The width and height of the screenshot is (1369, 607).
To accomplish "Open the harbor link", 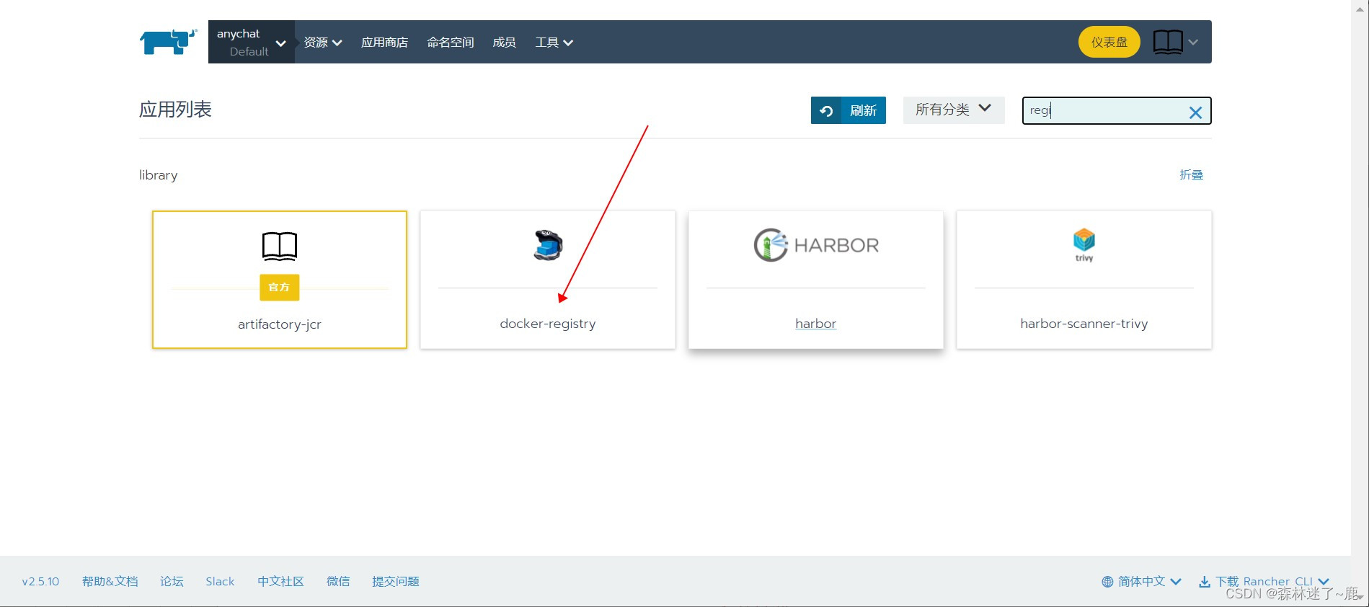I will (815, 324).
